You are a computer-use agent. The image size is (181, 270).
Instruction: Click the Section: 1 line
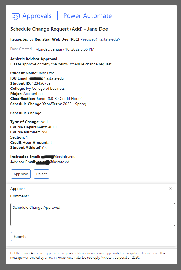coord(19,137)
